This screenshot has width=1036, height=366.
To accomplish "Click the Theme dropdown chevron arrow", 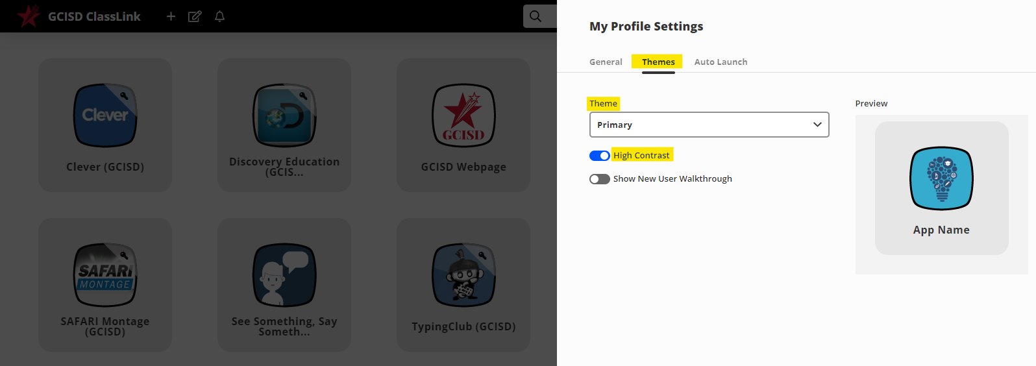I will (x=817, y=125).
